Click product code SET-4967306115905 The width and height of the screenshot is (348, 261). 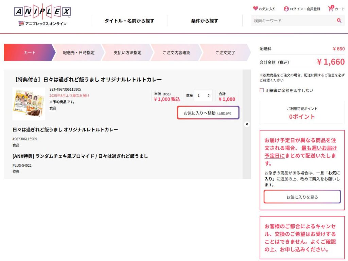(65, 89)
